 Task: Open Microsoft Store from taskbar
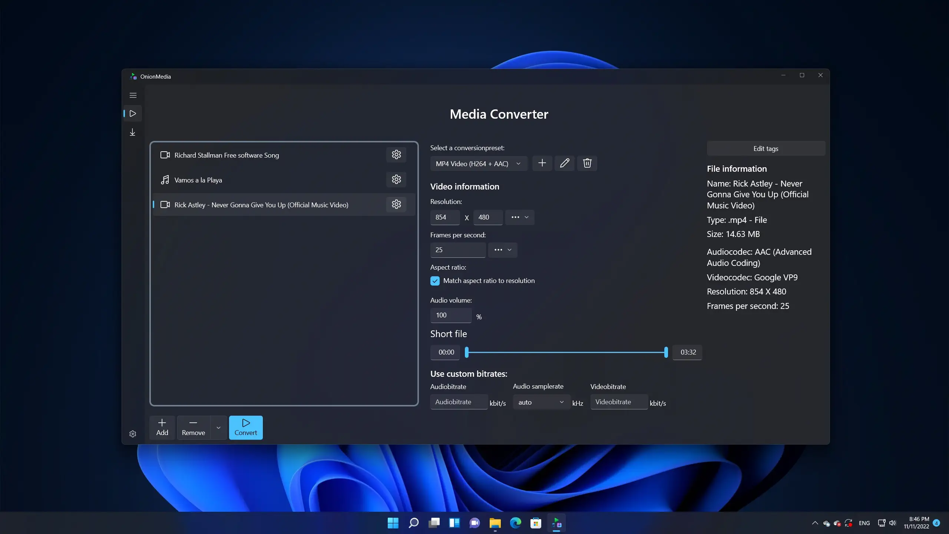tap(536, 523)
